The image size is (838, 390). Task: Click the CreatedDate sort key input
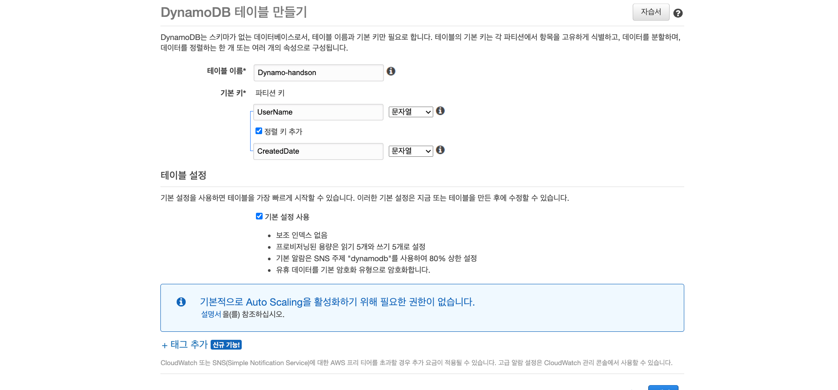click(x=318, y=151)
